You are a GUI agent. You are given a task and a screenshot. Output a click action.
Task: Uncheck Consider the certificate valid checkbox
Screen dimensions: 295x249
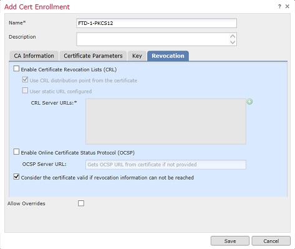[x=16, y=177]
